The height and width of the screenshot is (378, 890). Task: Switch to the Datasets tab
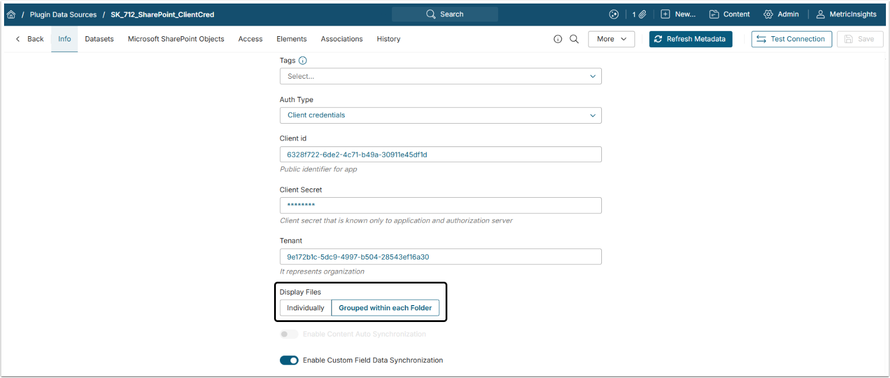99,39
